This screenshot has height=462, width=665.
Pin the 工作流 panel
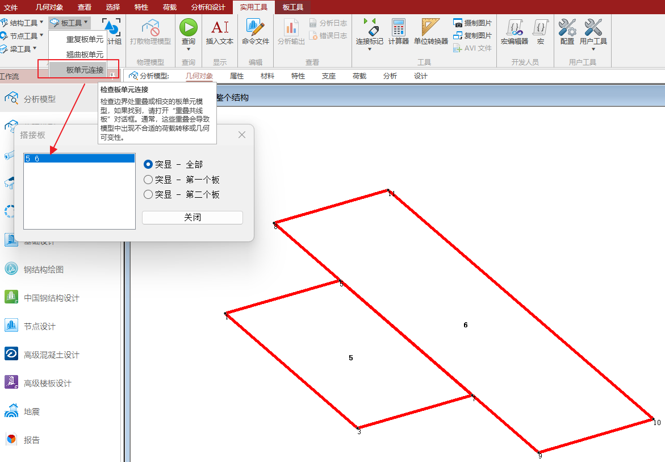(x=112, y=76)
